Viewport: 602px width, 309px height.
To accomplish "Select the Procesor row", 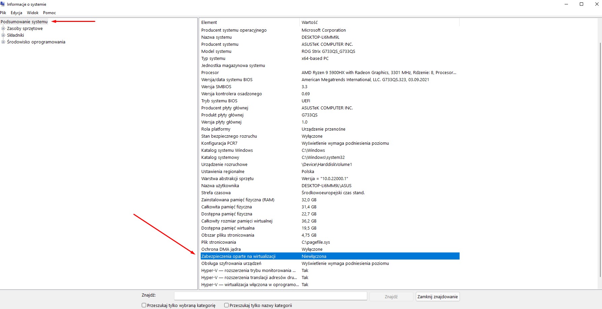I will [x=210, y=73].
